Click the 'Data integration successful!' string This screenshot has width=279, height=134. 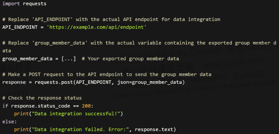coord(76,114)
